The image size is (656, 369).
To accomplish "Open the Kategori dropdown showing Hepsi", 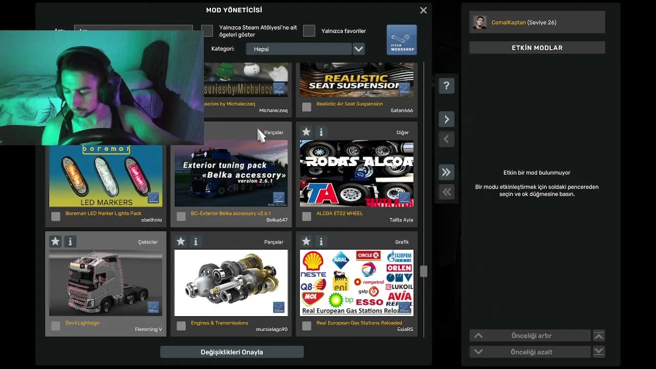I will (305, 49).
